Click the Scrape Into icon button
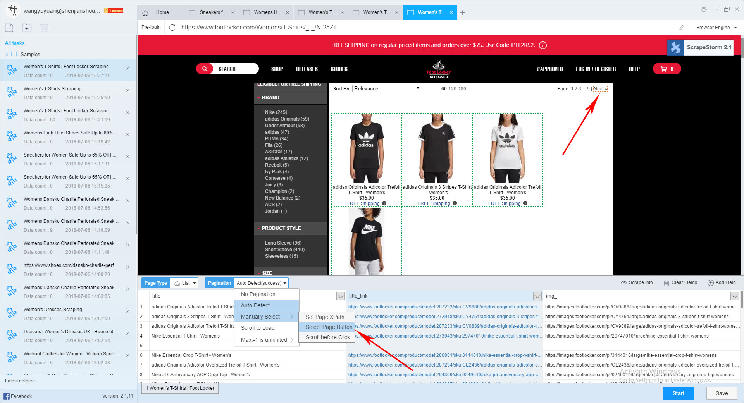Image resolution: width=744 pixels, height=403 pixels. tap(624, 283)
